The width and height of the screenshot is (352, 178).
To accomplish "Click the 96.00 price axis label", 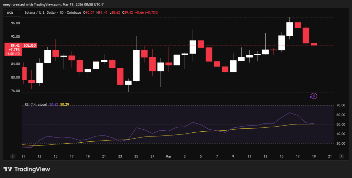I will point(15,23).
